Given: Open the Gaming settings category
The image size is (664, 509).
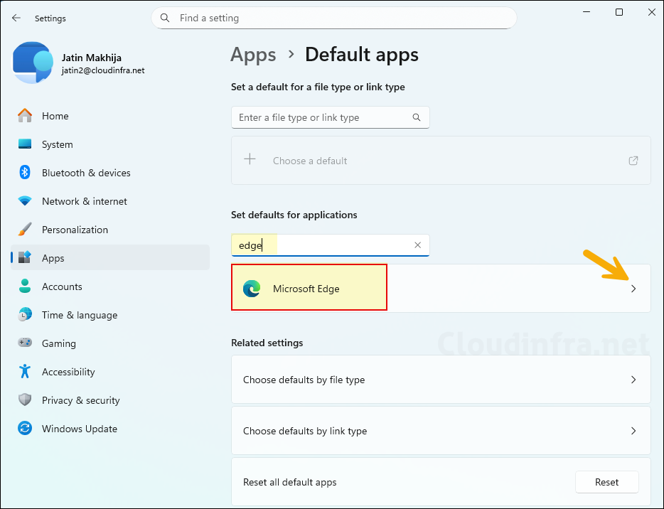Looking at the screenshot, I should [58, 343].
